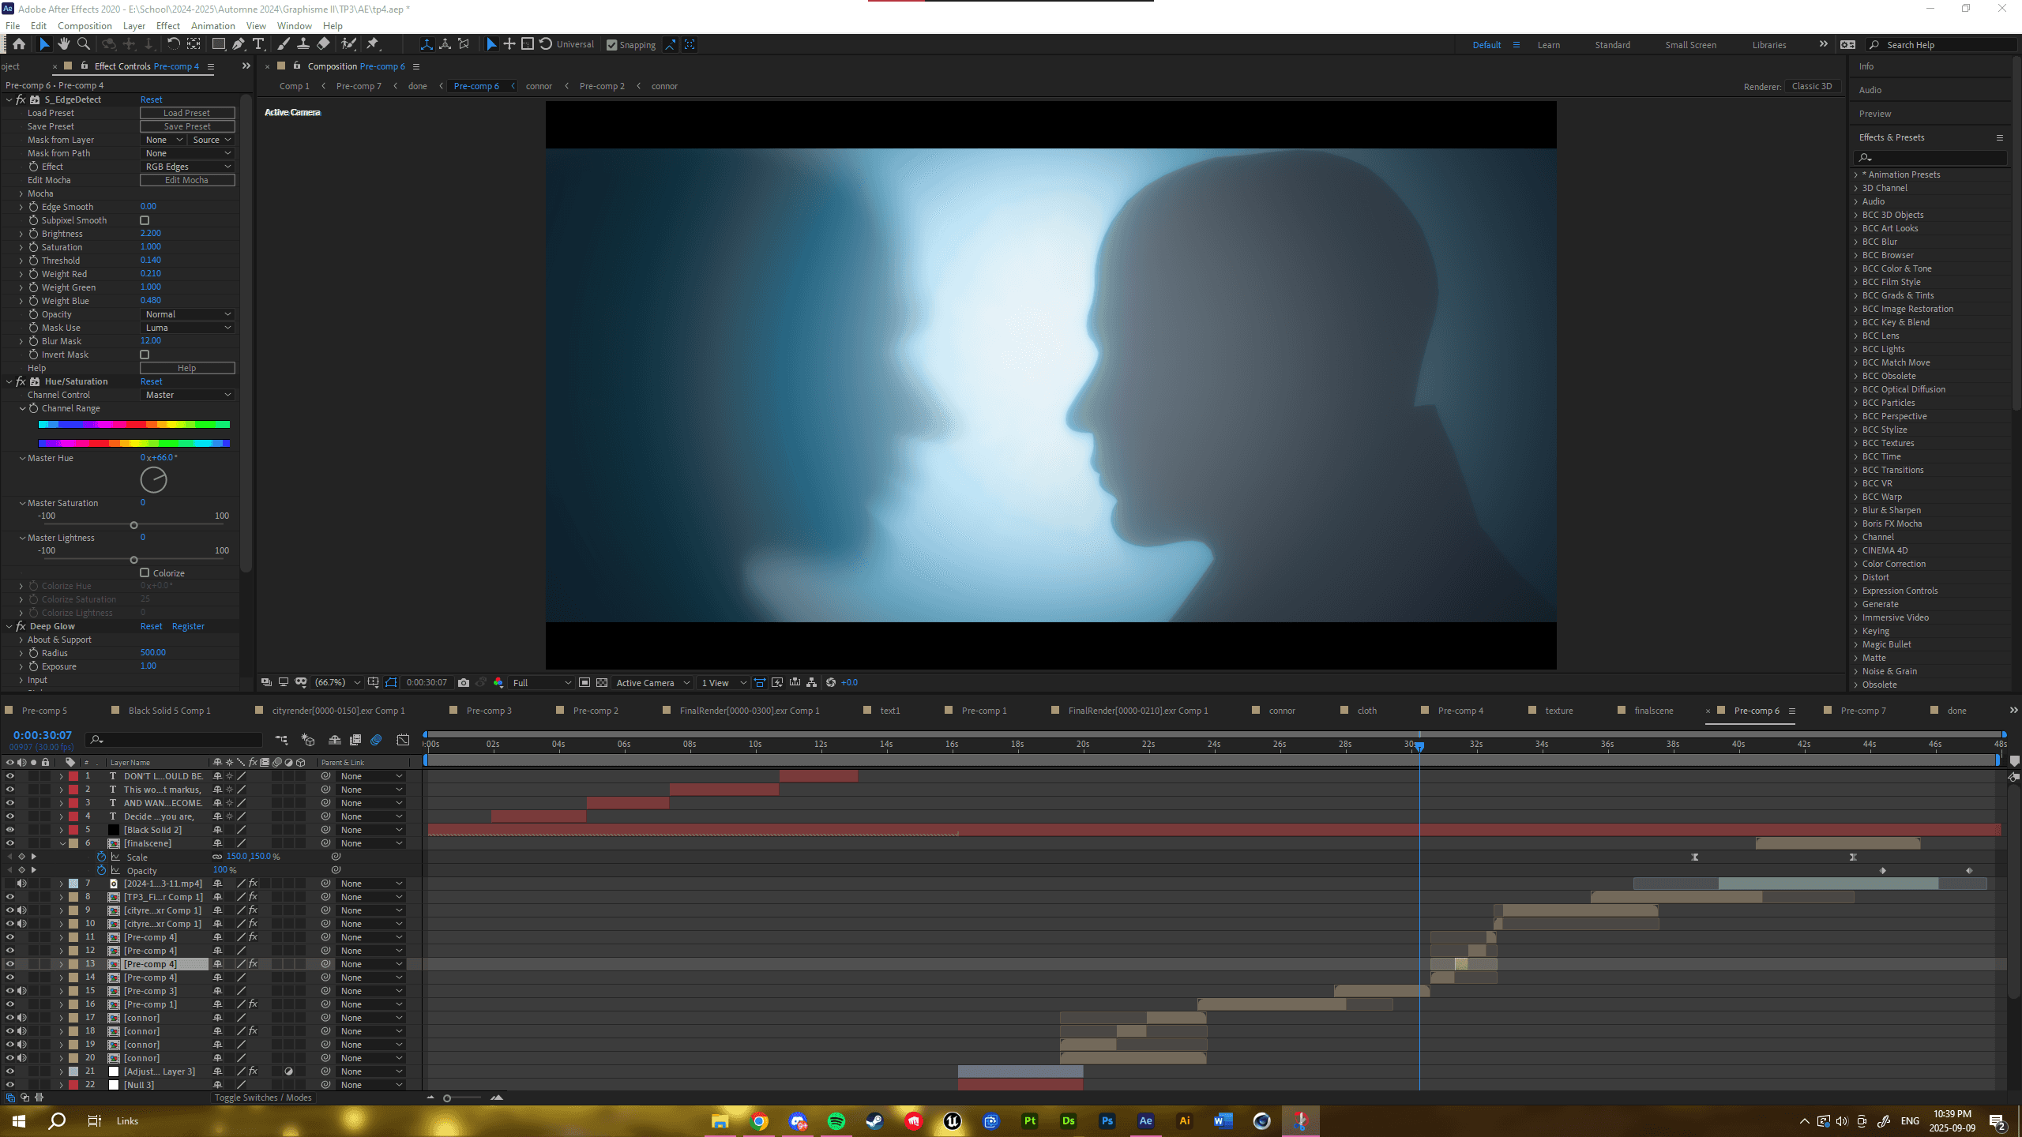Hide the Black Solid 2 layer
2022x1137 pixels.
coord(10,830)
